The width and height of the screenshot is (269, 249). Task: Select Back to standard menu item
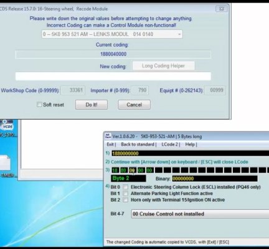[138, 144]
